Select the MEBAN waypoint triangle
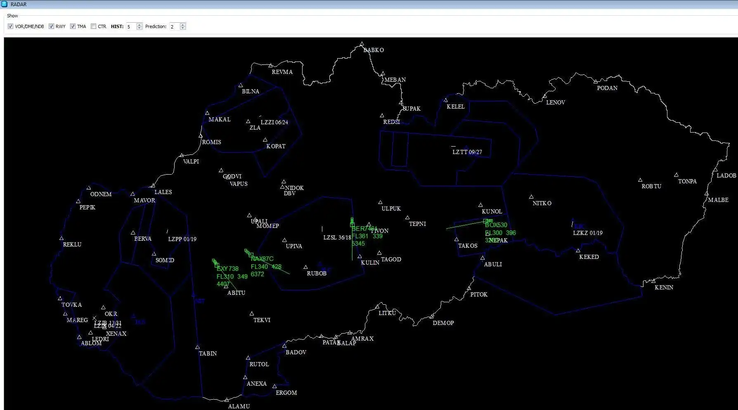Image resolution: width=738 pixels, height=410 pixels. (383, 73)
